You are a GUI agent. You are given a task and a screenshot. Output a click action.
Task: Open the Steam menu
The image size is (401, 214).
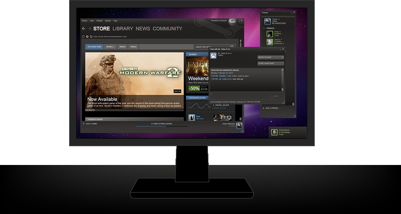(85, 21)
